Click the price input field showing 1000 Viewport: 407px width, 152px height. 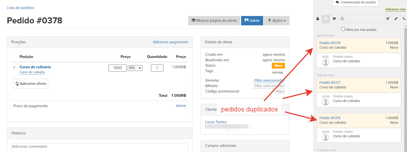(117, 68)
